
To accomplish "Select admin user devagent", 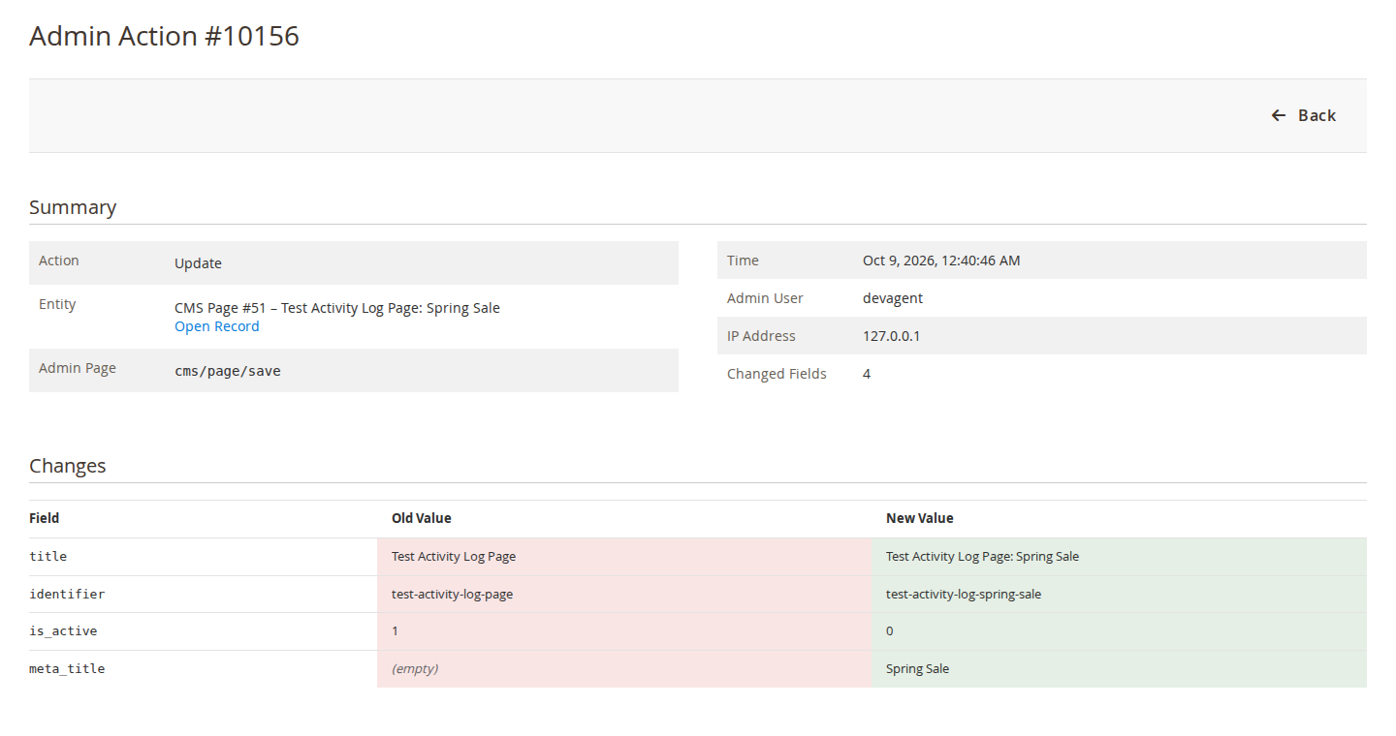I will 893,298.
